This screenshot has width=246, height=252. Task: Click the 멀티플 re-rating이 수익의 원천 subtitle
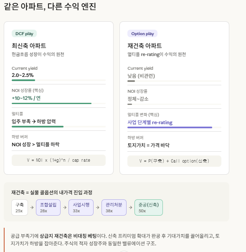point(157,54)
